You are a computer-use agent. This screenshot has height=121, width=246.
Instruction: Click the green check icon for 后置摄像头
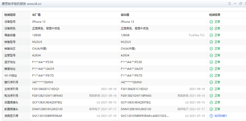(x=211, y=102)
